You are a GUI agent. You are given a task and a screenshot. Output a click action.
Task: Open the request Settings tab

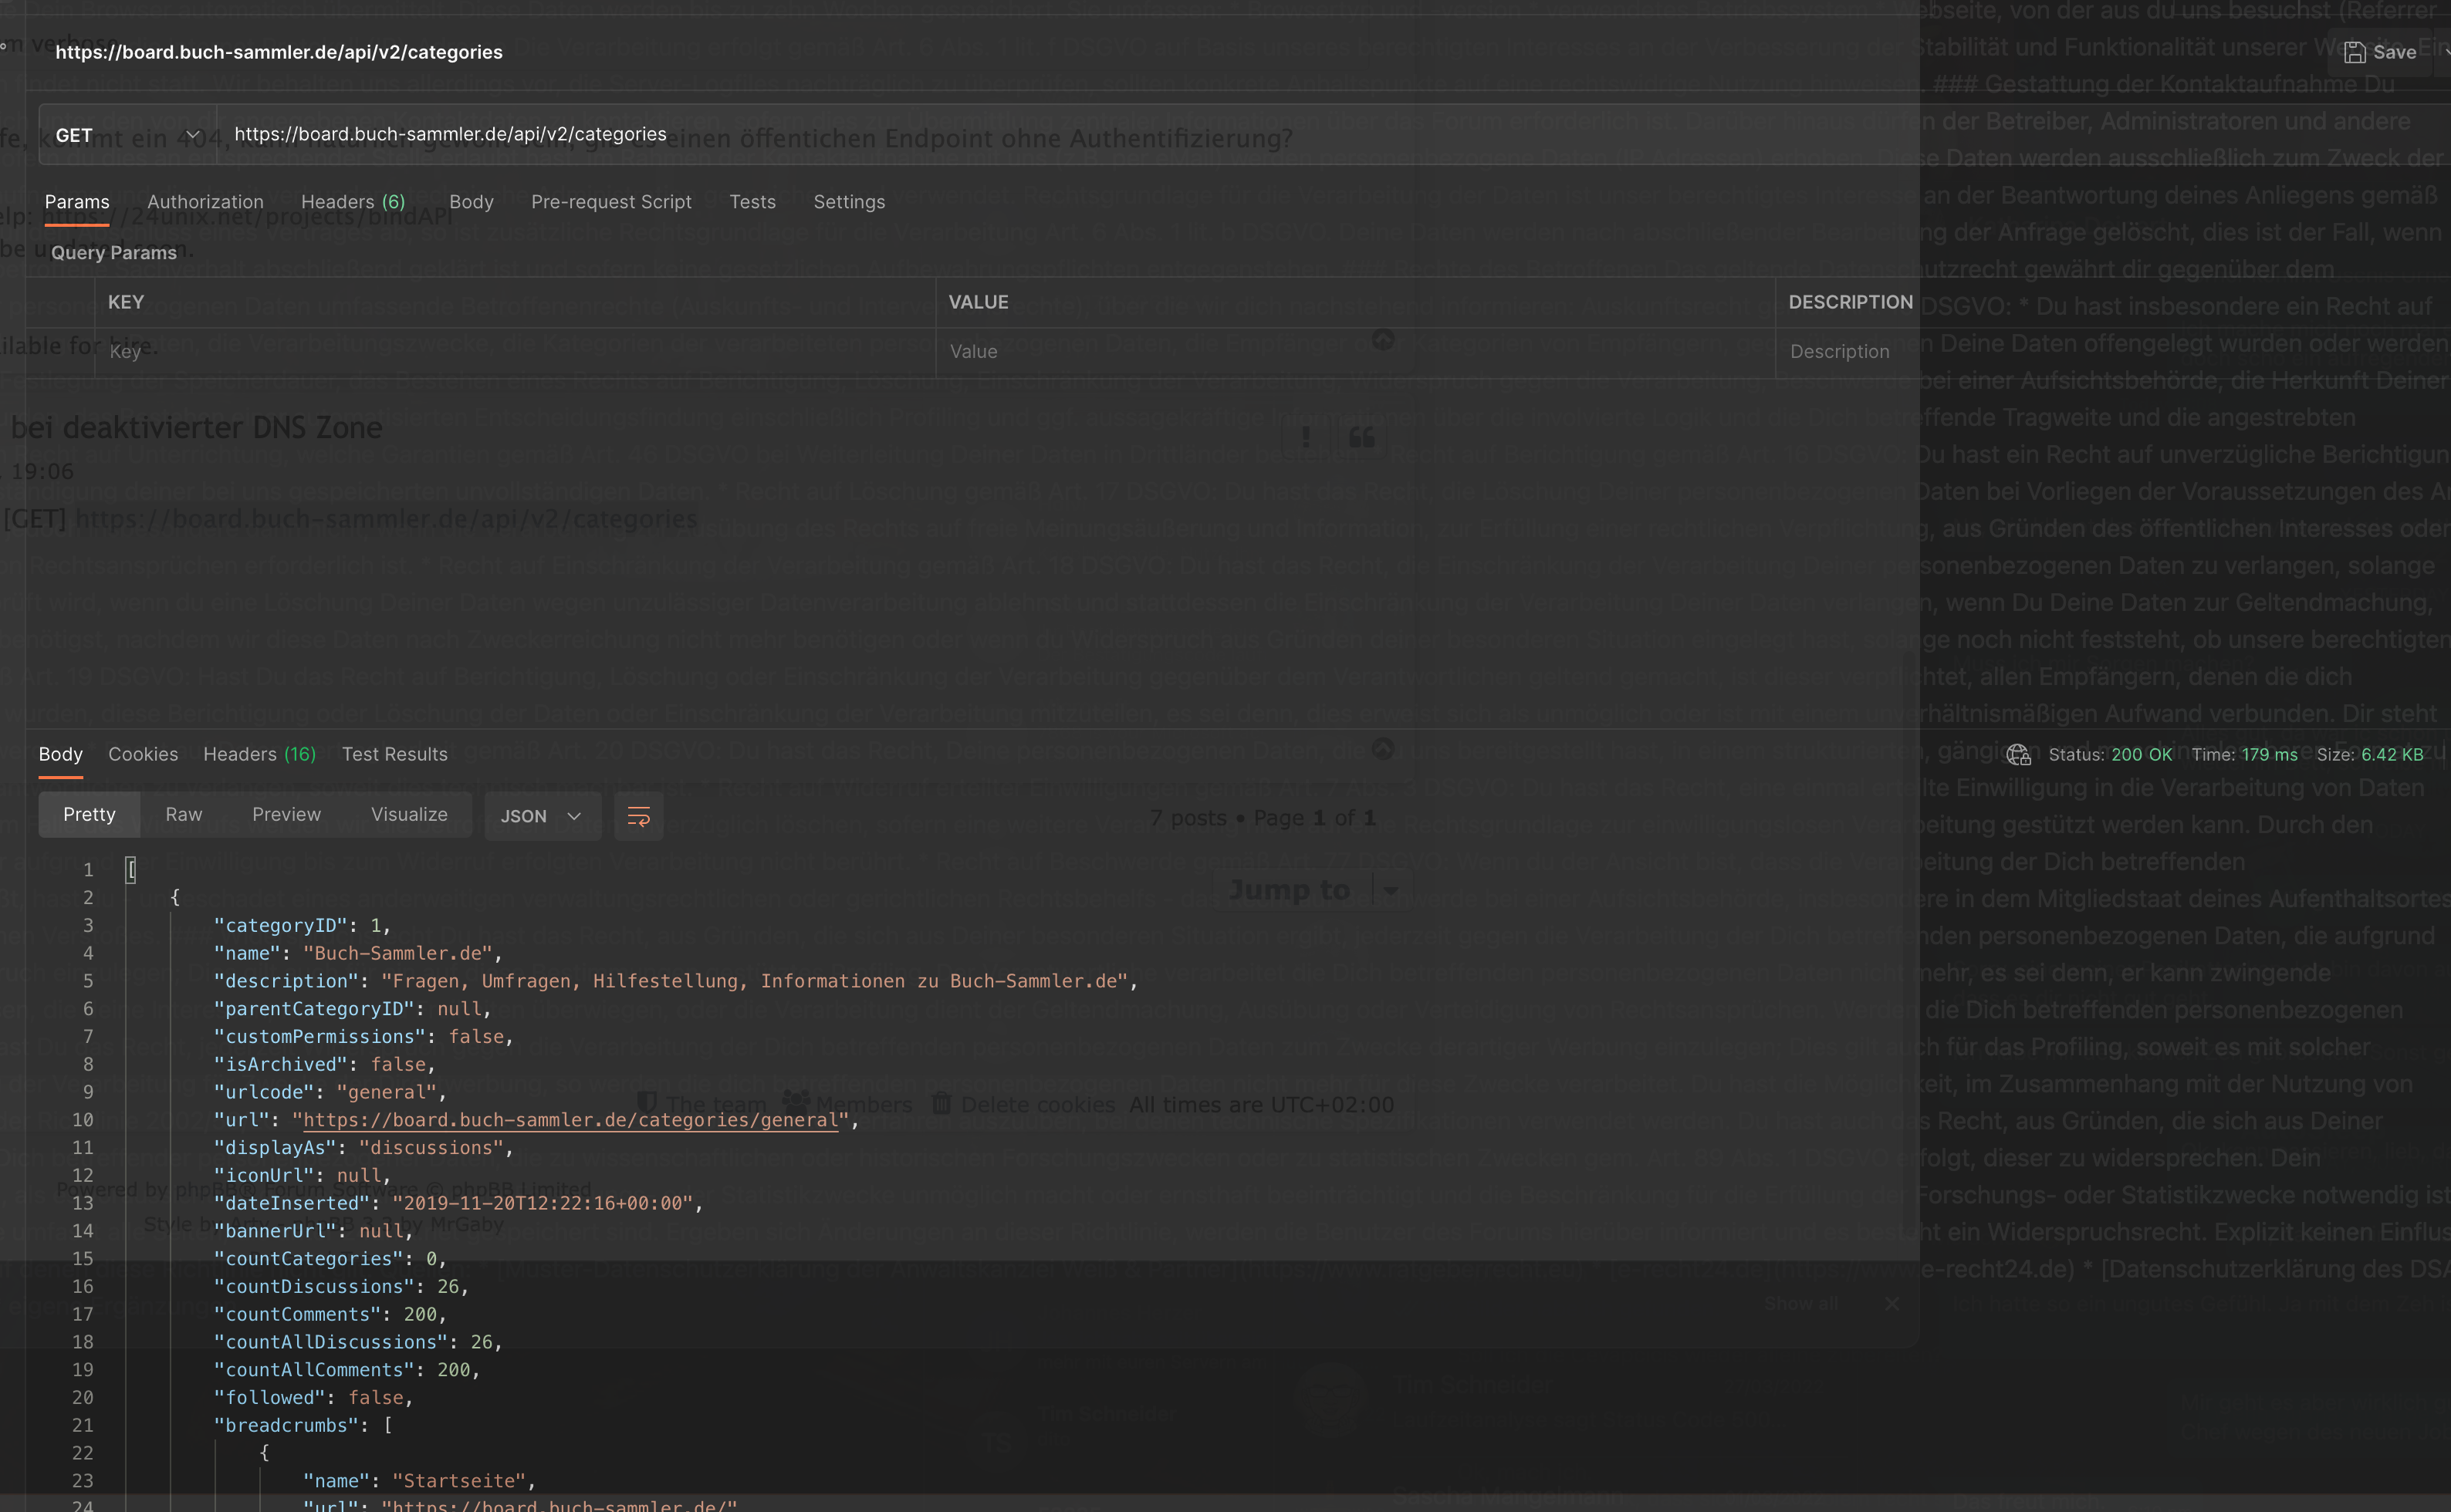pyautogui.click(x=848, y=202)
